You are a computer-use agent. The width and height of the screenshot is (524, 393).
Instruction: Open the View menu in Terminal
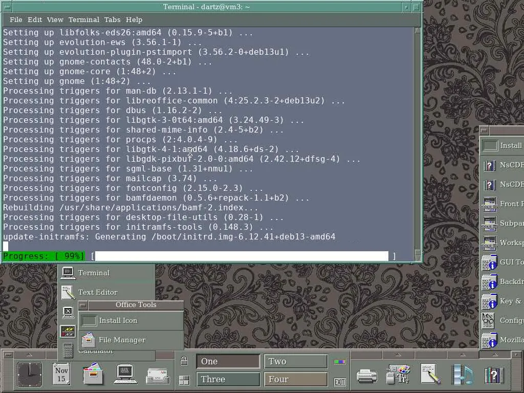[55, 20]
